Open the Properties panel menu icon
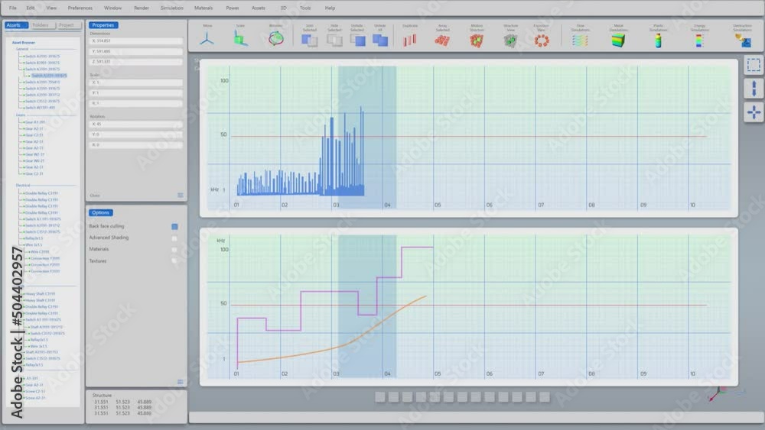The image size is (765, 430). point(181,196)
